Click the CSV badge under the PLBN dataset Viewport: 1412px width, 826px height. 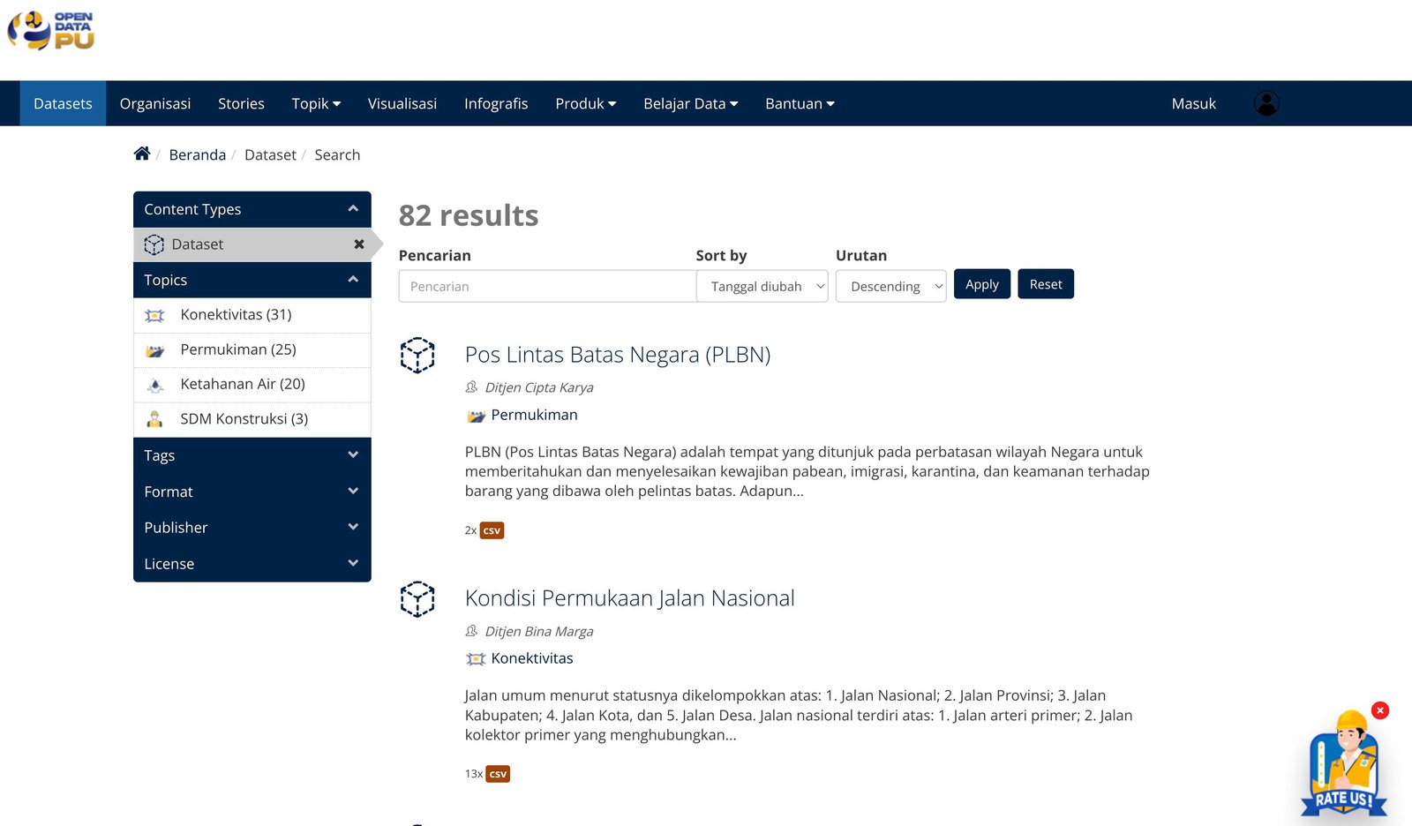[492, 530]
